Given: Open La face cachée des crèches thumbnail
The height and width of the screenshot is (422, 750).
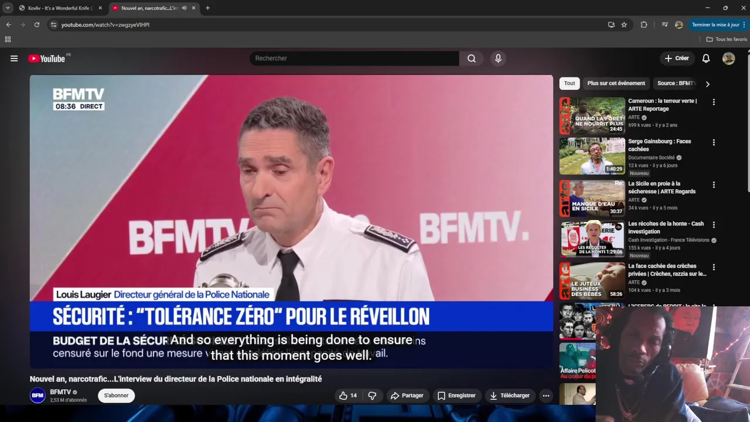Looking at the screenshot, I should (592, 281).
